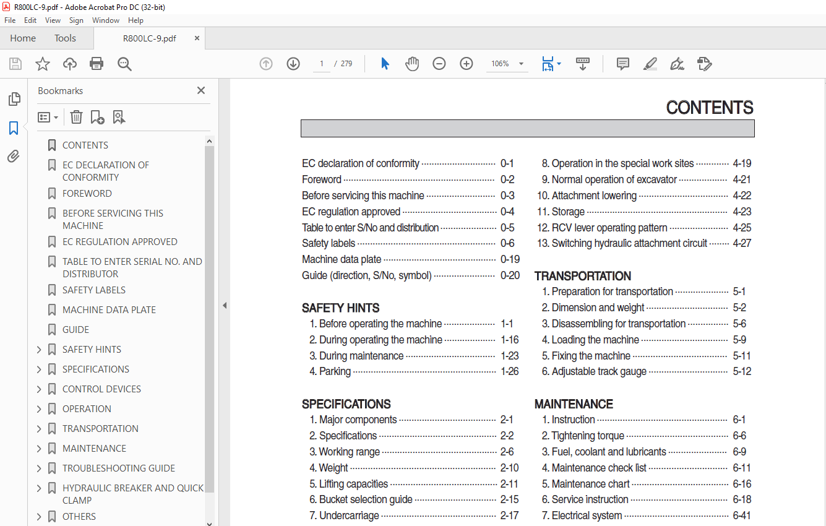Toggle the Bookmarks side panel icon
Screen dimensions: 826x526
click(x=14, y=128)
